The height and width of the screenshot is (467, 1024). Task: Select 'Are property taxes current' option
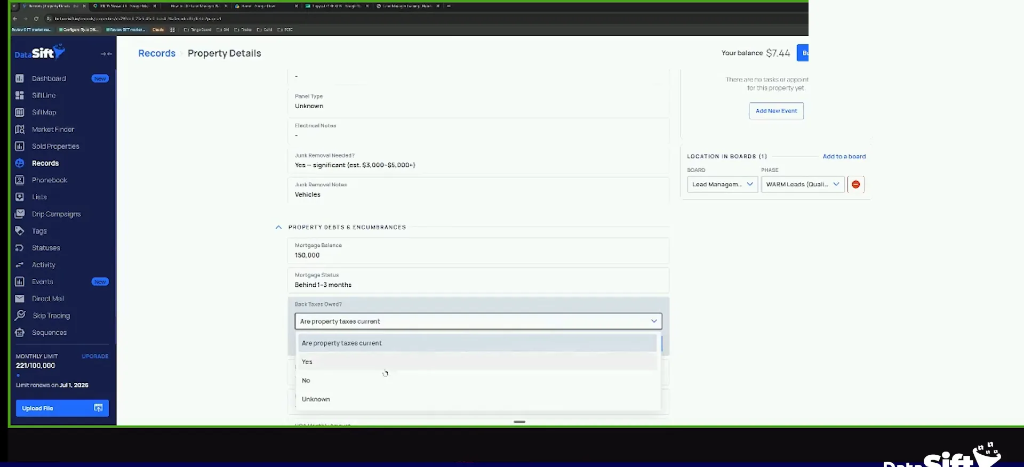[478, 343]
